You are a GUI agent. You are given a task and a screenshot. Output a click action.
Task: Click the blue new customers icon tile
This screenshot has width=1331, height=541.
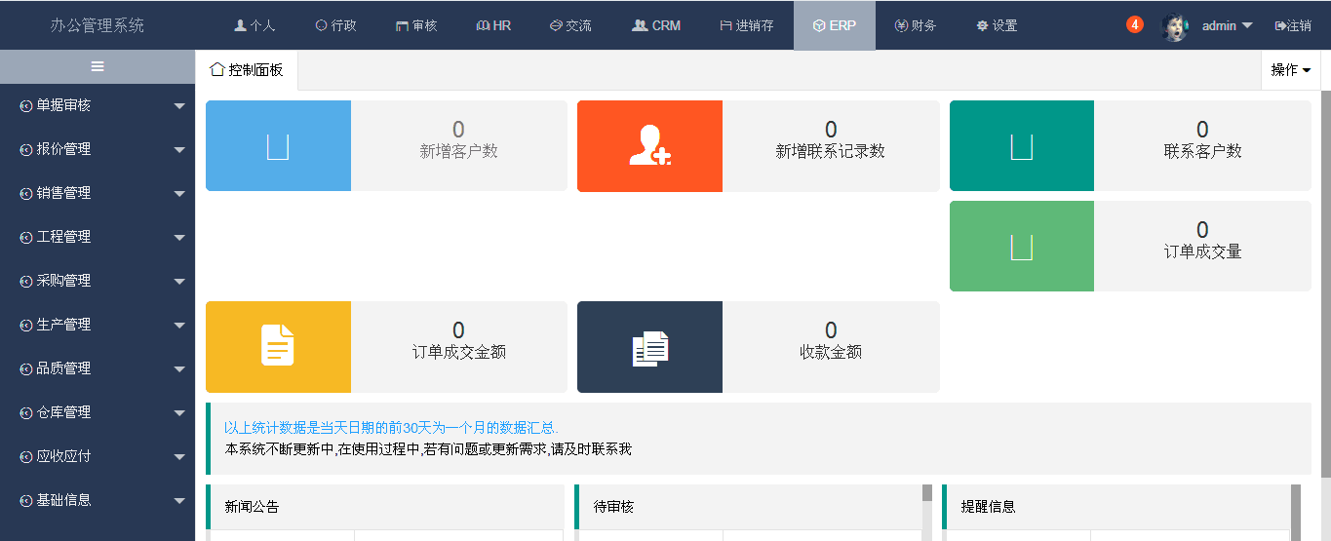[x=278, y=146]
